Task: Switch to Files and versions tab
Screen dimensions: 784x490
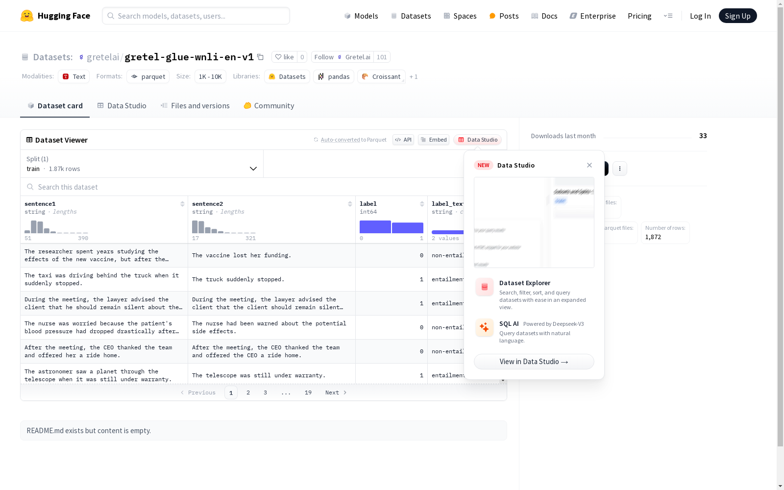Action: click(x=195, y=106)
